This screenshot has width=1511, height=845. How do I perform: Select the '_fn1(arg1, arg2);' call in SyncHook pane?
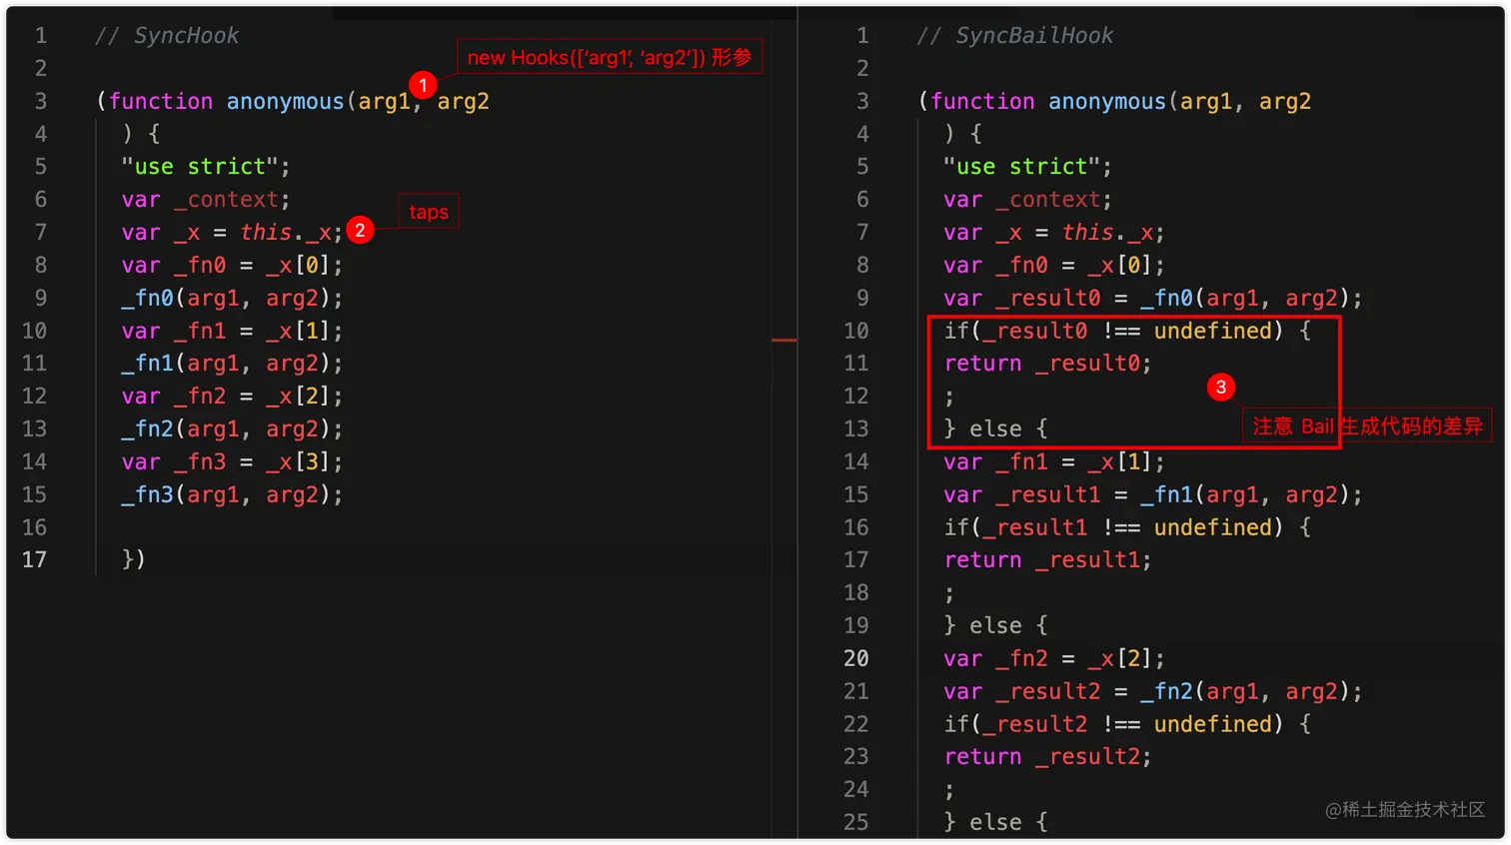232,364
